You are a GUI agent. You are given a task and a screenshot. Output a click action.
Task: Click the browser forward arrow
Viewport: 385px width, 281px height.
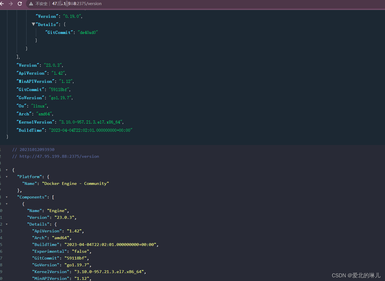pos(11,4)
